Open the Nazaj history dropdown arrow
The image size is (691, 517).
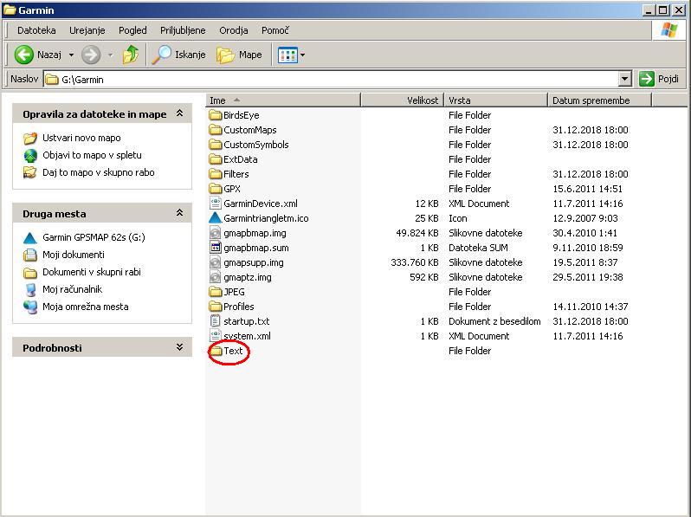(71, 55)
